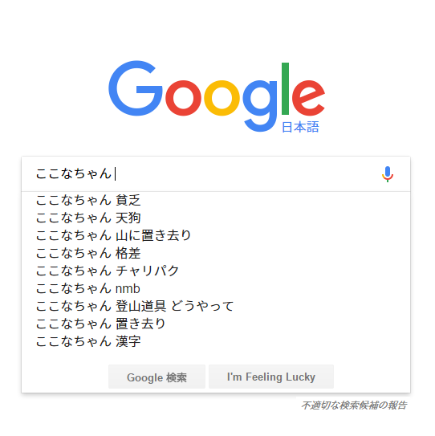Select suggestion ここなちゃん 置き去り
435x436 pixels.
tap(216, 324)
